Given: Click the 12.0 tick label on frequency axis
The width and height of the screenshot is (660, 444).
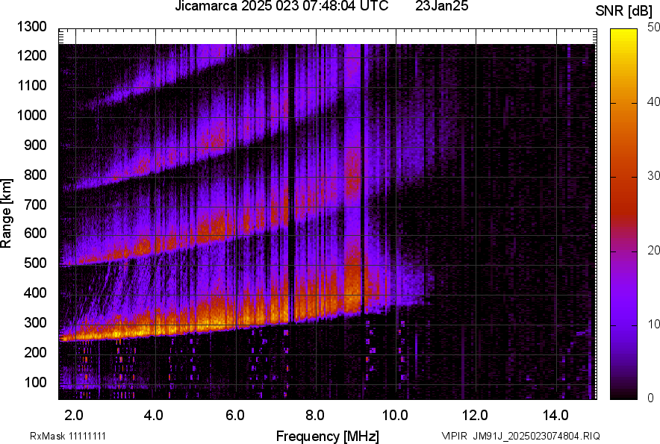Looking at the screenshot, I should coord(476,415).
